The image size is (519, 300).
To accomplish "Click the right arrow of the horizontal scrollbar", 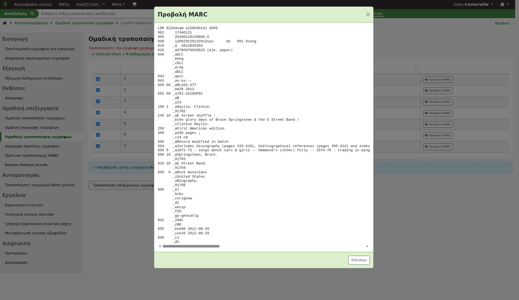I will click(x=367, y=246).
